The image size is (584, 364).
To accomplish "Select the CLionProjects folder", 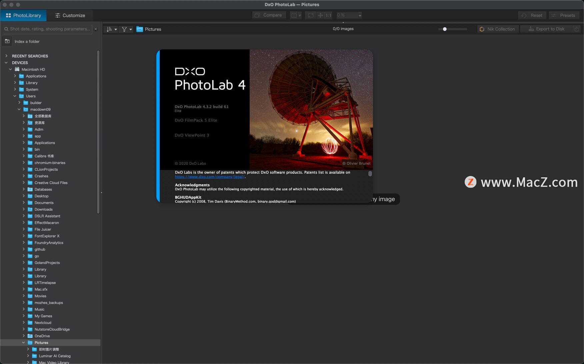I will point(46,169).
